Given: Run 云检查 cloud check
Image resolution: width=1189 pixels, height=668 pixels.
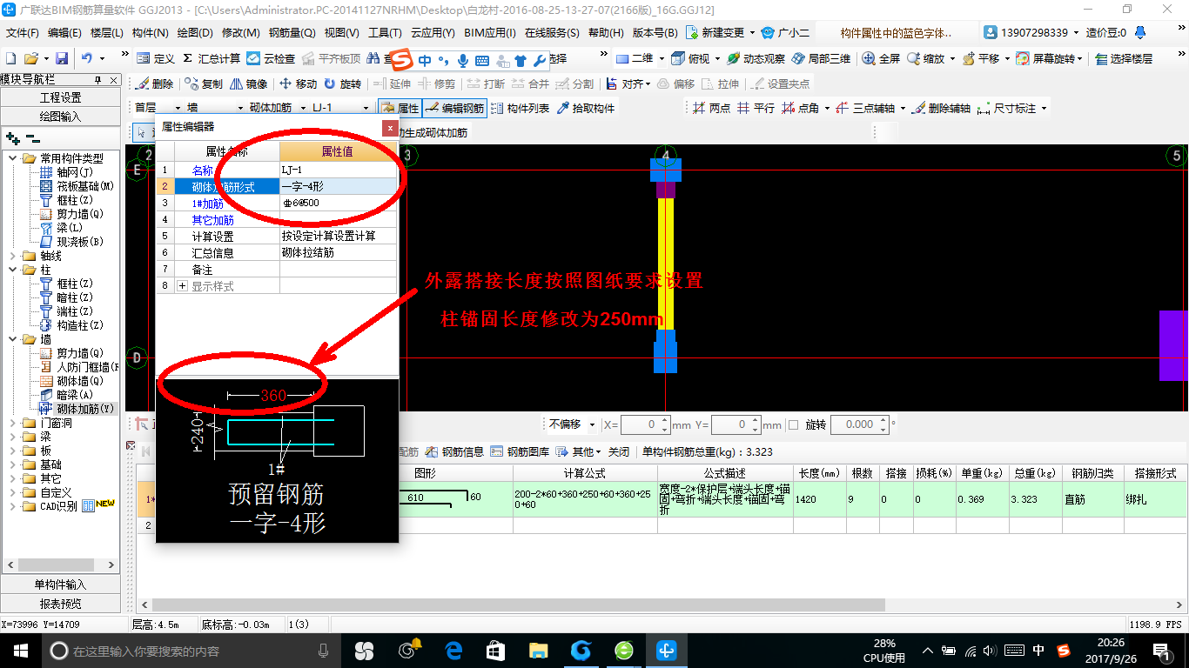Looking at the screenshot, I should [x=271, y=58].
